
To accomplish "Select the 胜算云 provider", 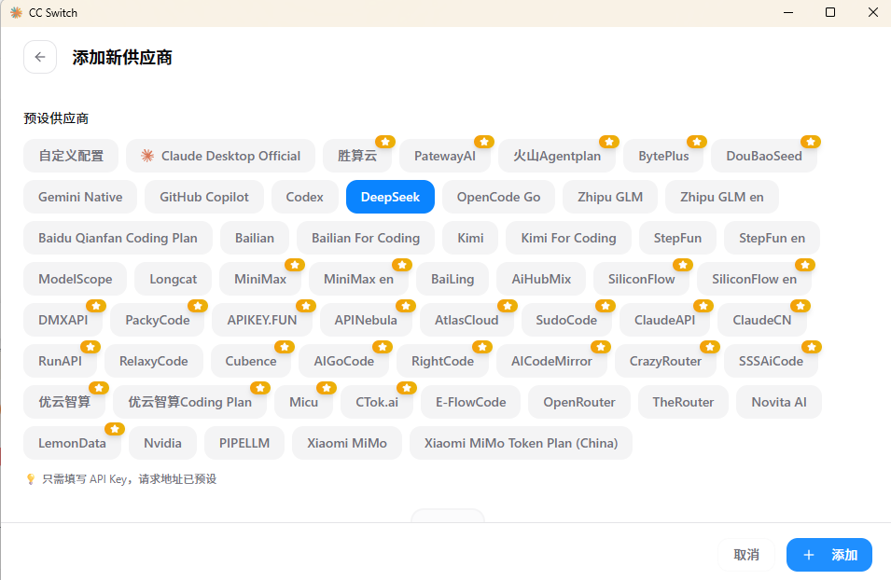I will click(x=356, y=156).
